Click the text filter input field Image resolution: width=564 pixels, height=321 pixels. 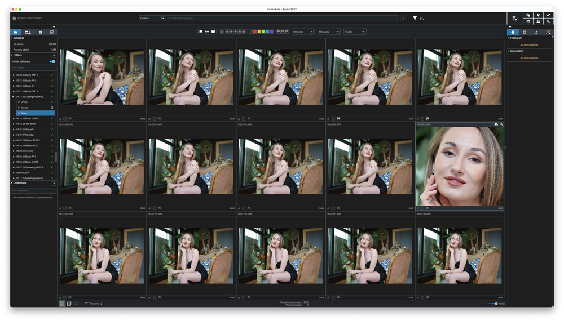click(283, 19)
